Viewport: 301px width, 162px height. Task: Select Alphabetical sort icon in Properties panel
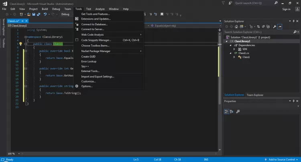coord(232,112)
